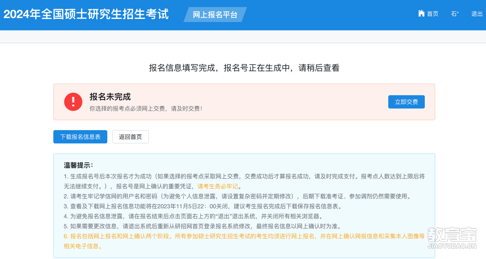Click tip 2 about 学信网 username and password
The height and width of the screenshot is (259, 486).
[238, 196]
